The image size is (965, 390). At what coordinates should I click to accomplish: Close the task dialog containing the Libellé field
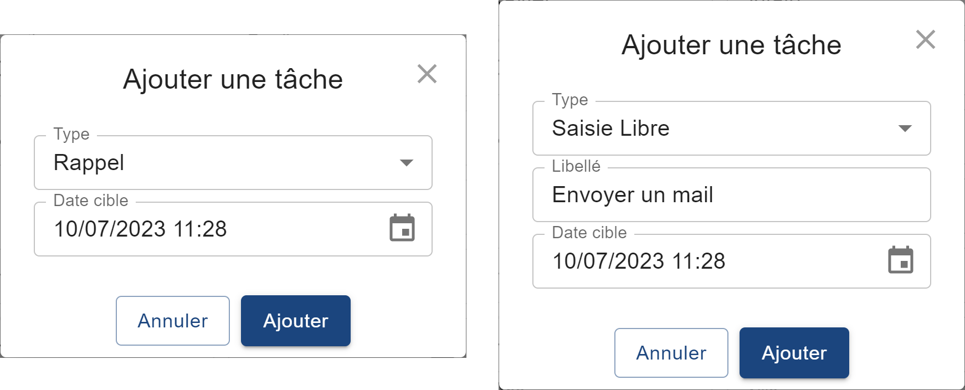coord(926,40)
